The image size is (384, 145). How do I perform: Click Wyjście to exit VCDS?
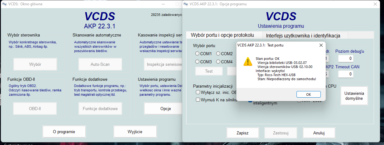click(x=135, y=132)
